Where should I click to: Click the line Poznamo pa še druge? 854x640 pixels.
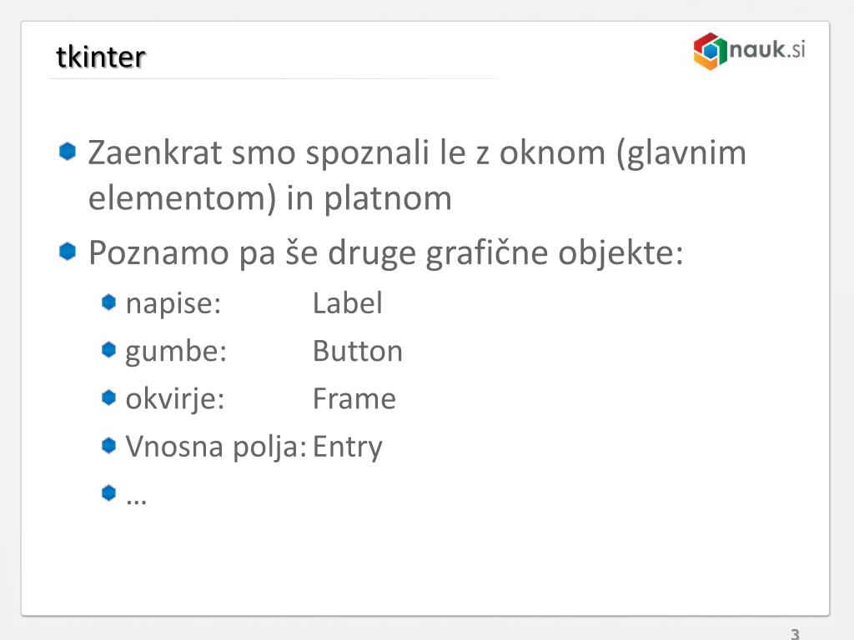[x=385, y=253]
